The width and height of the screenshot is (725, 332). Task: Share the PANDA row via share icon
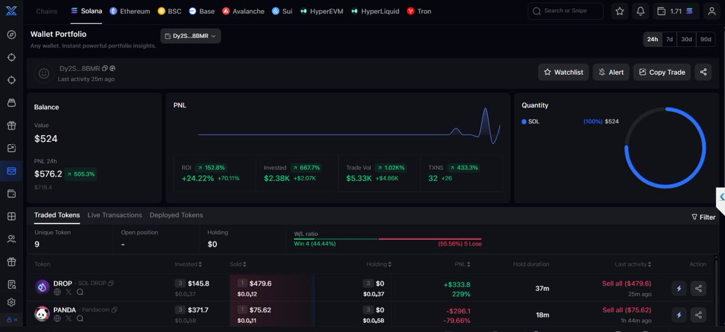tap(698, 315)
